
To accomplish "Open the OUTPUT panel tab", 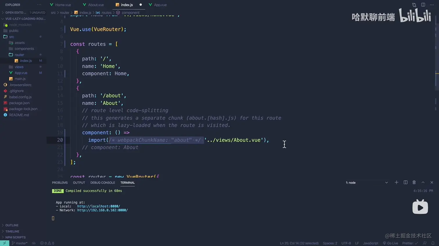I will (79, 183).
